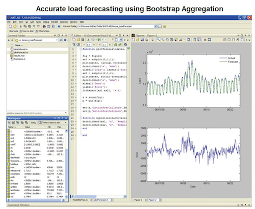Click the 1.0 increment value field
Screen dimensions: 255x209
(89, 45)
